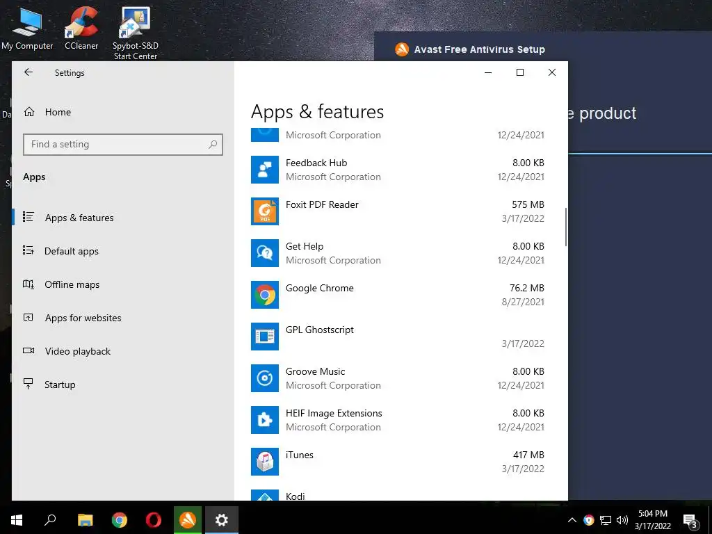Open the Feedback Hub app icon
Image resolution: width=712 pixels, height=534 pixels.
[265, 170]
